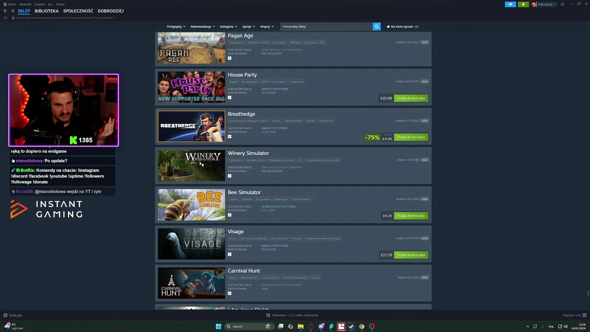This screenshot has width=590, height=332.
Task: Remove Pagan Age from wishlist
Action: (x=425, y=42)
